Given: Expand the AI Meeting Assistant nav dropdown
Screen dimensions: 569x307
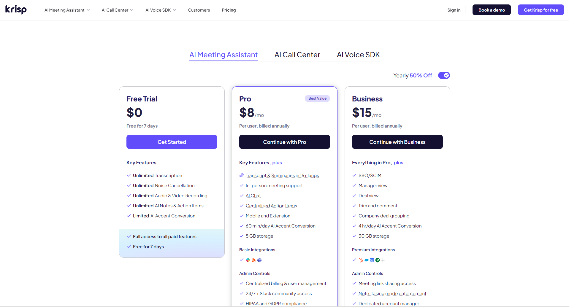Looking at the screenshot, I should [67, 10].
